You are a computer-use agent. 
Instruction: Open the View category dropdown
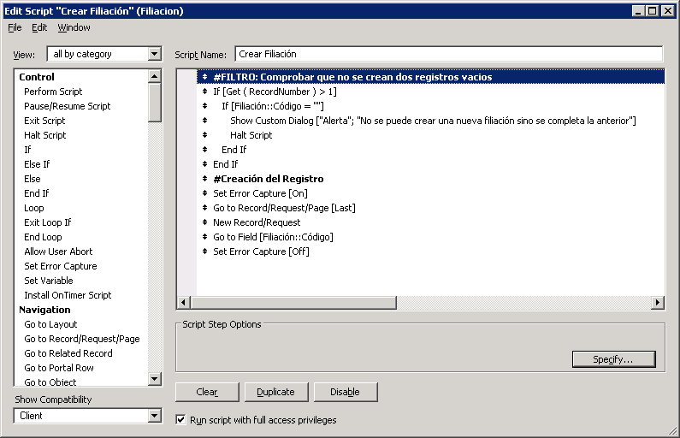pyautogui.click(x=154, y=54)
